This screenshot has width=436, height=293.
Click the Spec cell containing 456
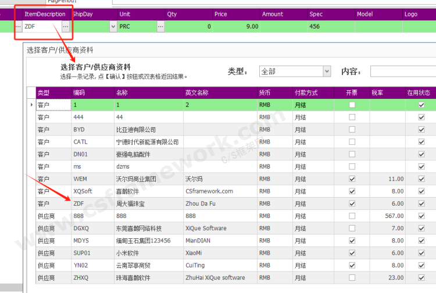click(x=330, y=27)
